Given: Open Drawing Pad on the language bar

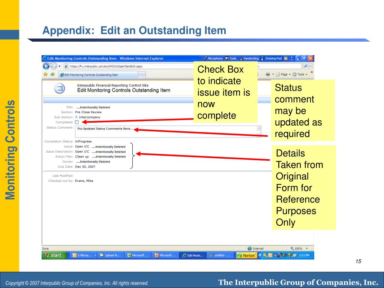Looking at the screenshot, I should (271, 58).
